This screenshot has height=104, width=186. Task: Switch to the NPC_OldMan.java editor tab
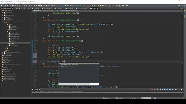(82, 8)
